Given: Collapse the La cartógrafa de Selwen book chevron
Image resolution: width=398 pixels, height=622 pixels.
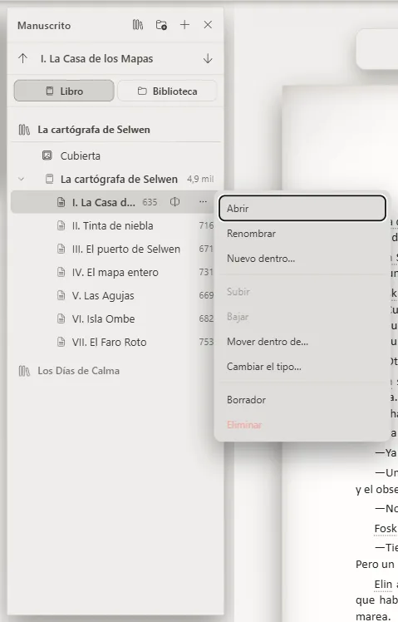Looking at the screenshot, I should coord(22,180).
